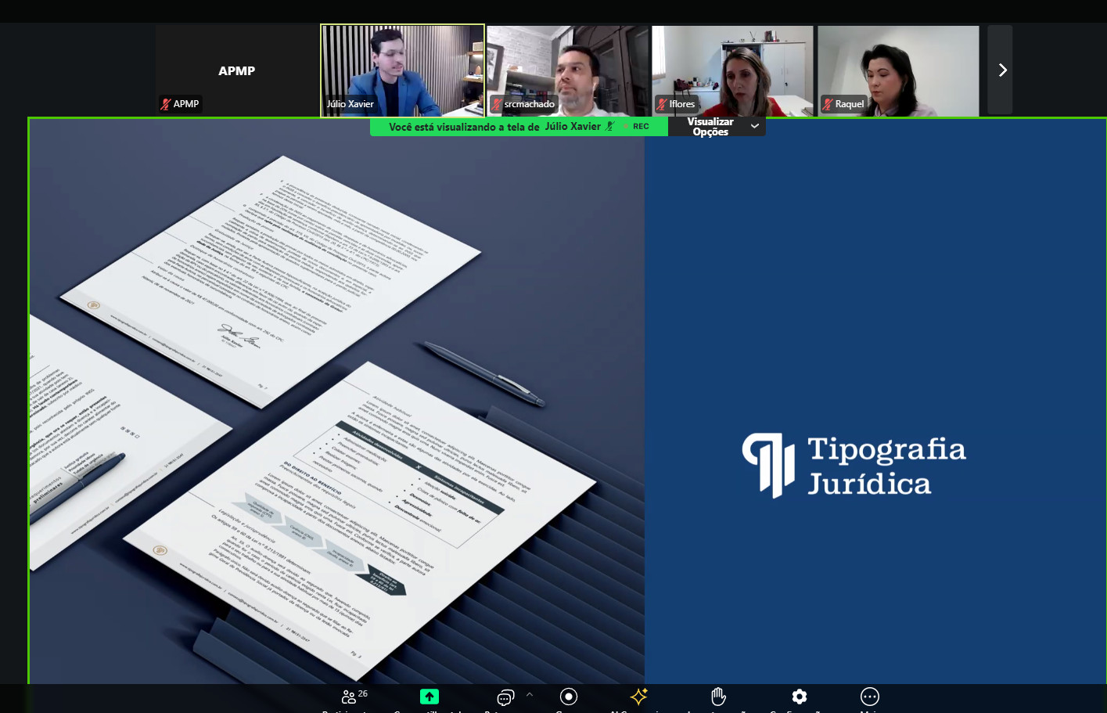Click the muted microphone icon on APMP

(166, 104)
